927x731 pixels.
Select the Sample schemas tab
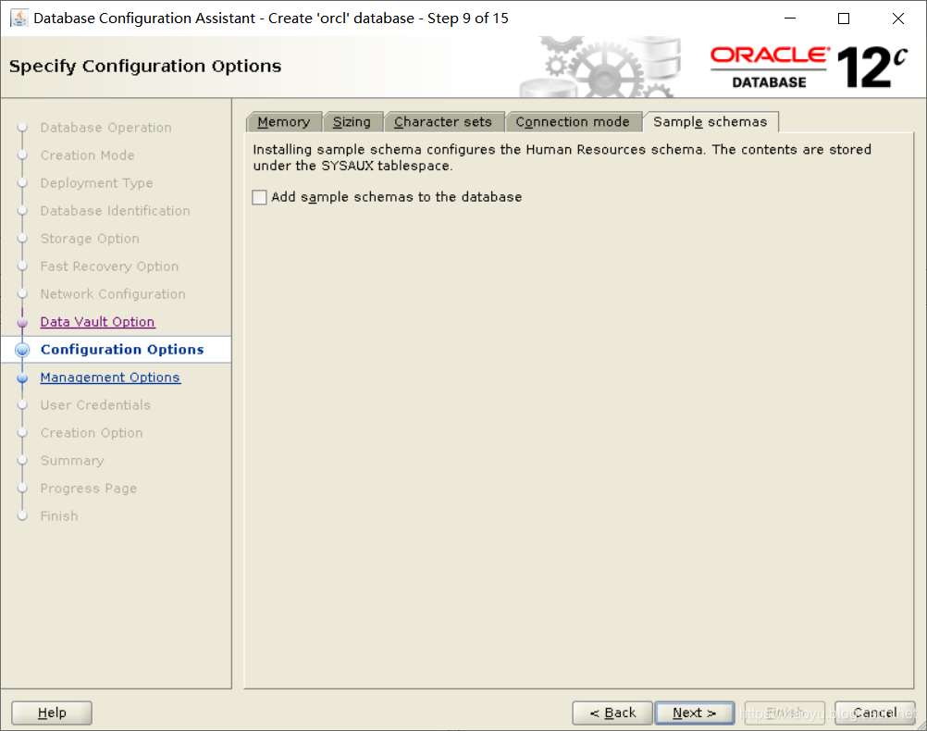pos(711,122)
